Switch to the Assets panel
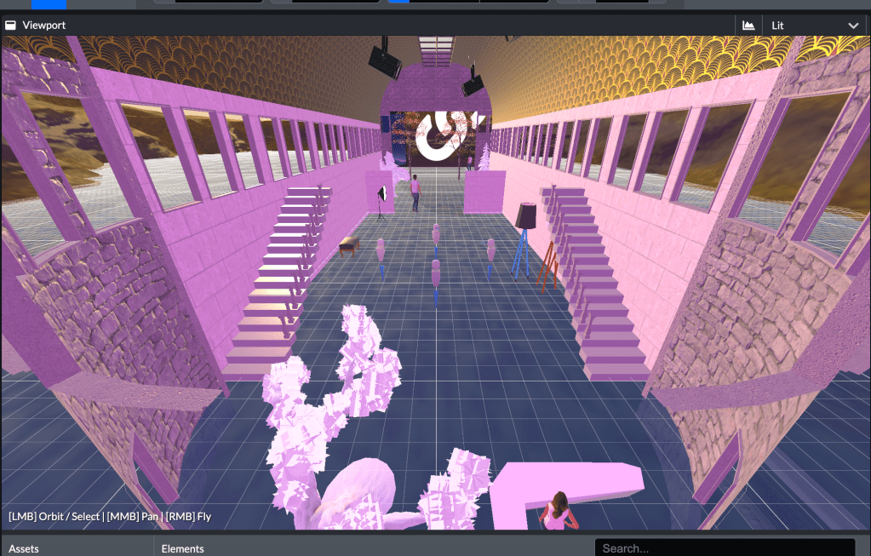Viewport: 871px width, 556px height. (x=24, y=548)
